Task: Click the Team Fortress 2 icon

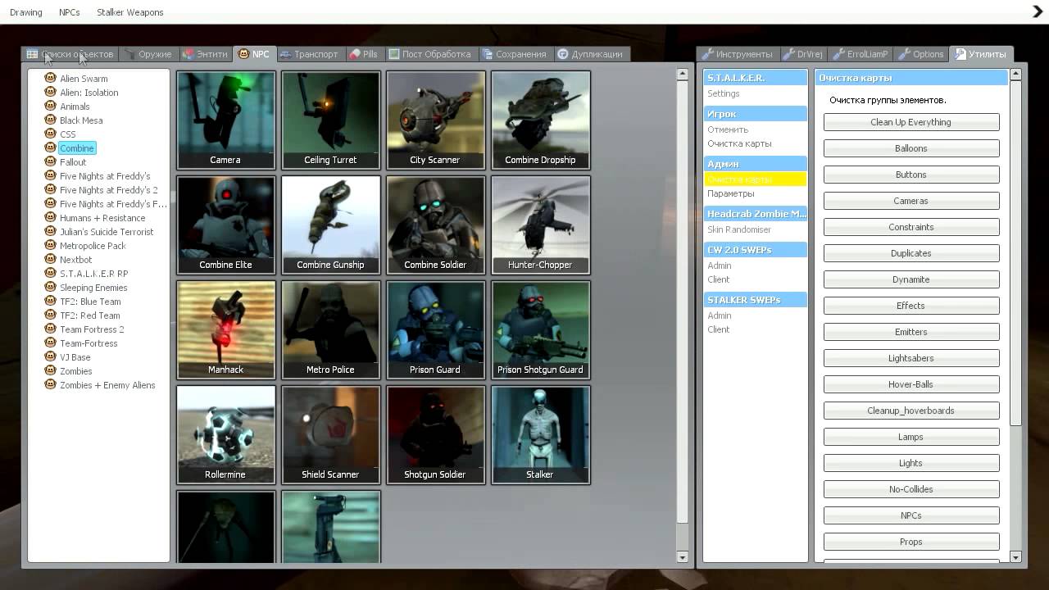Action: tap(51, 329)
